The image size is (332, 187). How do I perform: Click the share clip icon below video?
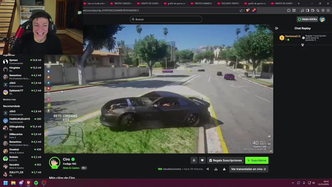[208, 169]
